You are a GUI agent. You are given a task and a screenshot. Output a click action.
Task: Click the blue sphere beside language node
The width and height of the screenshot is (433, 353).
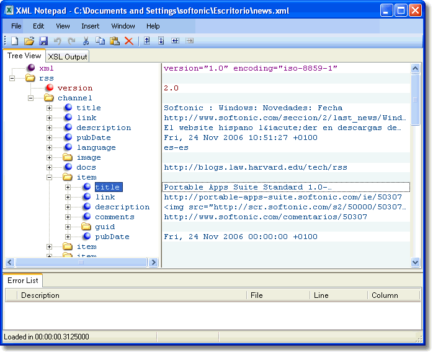(68, 147)
